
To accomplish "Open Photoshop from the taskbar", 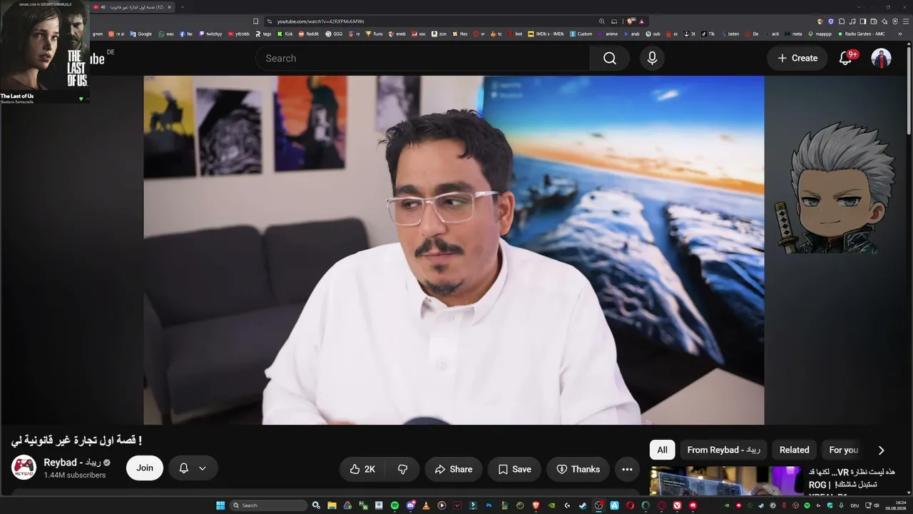I will pyautogui.click(x=489, y=505).
